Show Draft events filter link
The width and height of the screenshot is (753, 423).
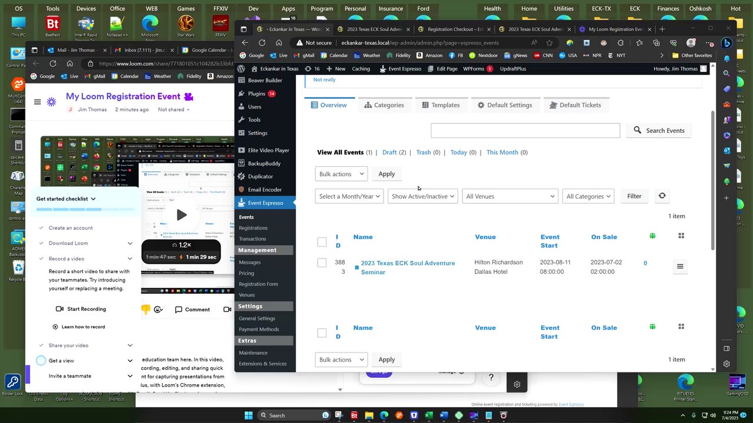click(x=389, y=152)
